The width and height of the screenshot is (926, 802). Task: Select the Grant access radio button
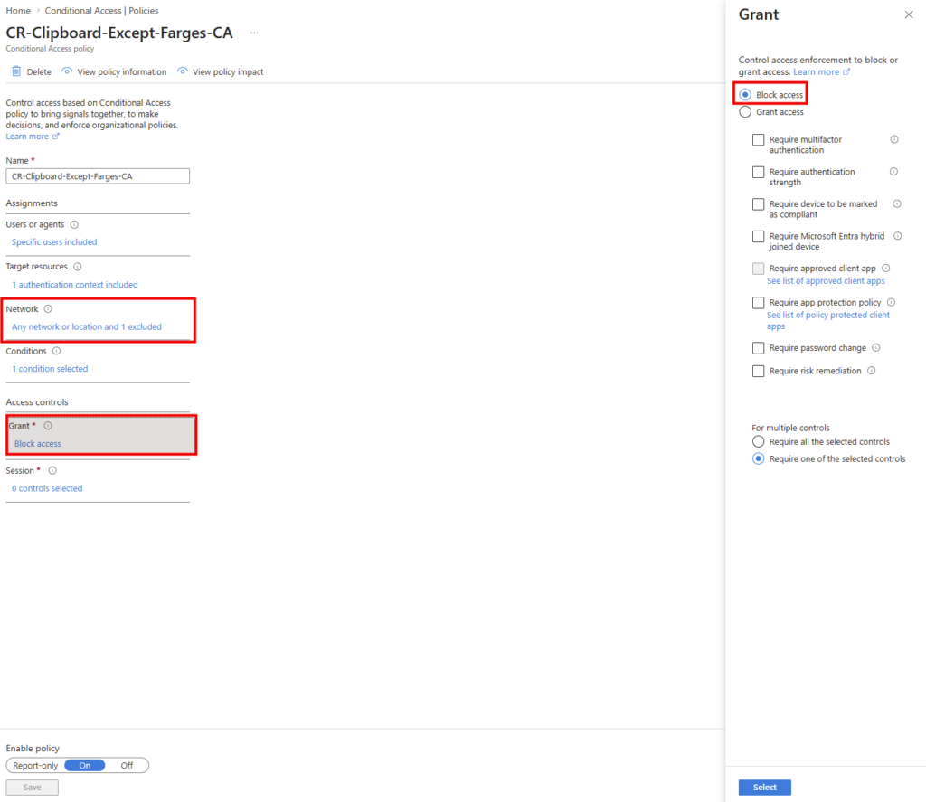(745, 111)
